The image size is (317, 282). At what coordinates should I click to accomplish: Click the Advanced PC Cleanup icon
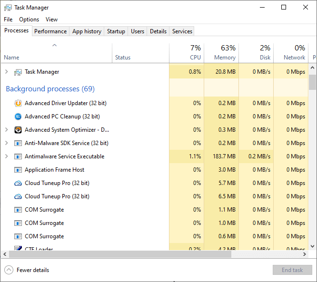[18, 117]
